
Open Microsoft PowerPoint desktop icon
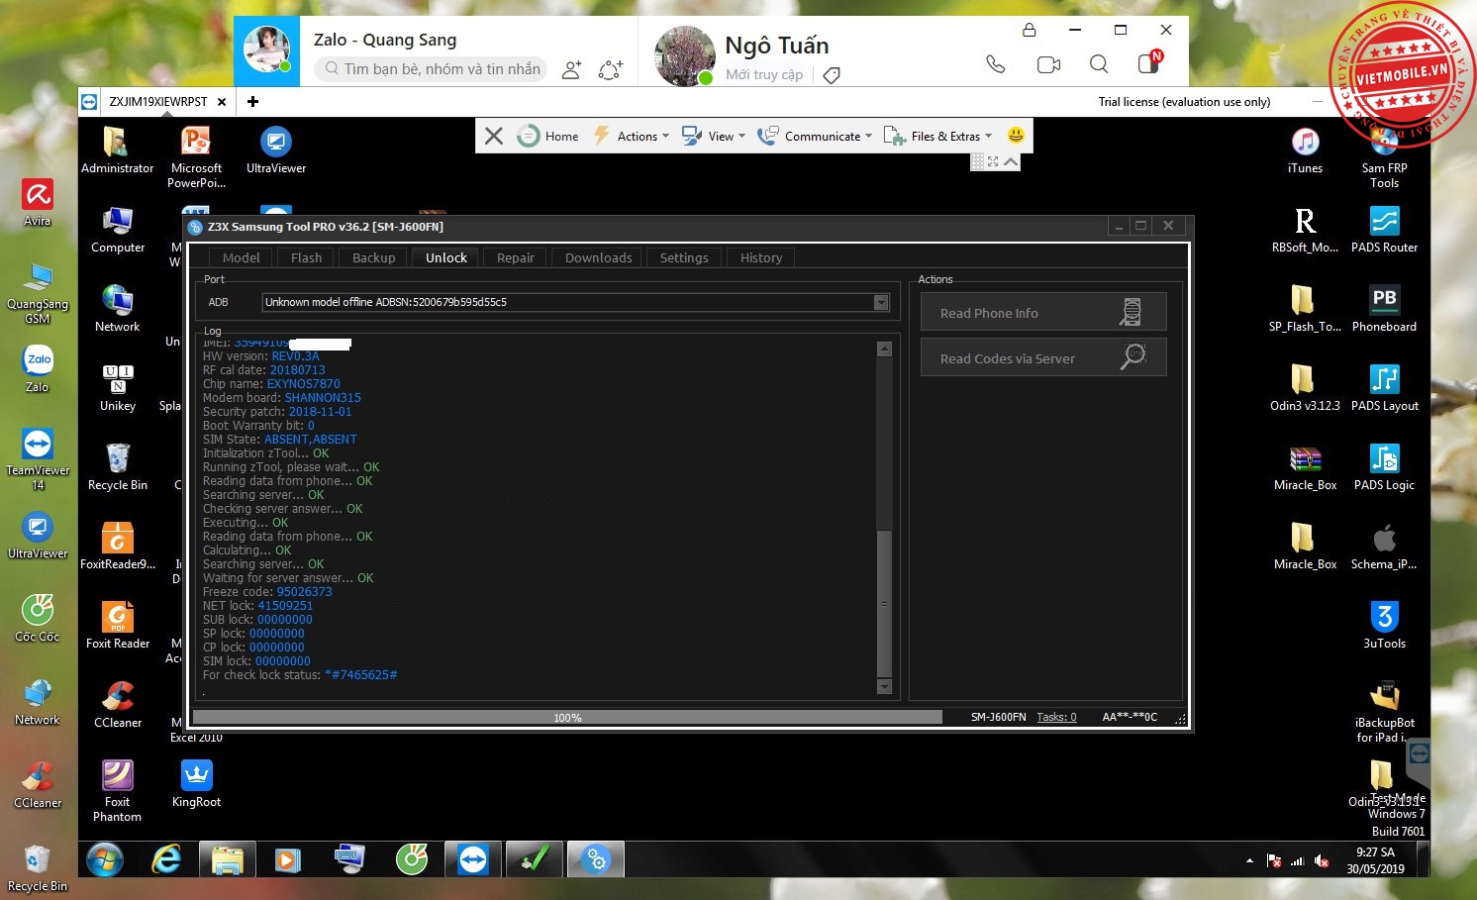pos(196,157)
